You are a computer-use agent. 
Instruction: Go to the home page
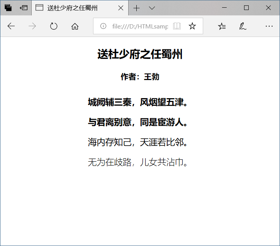pos(75,26)
